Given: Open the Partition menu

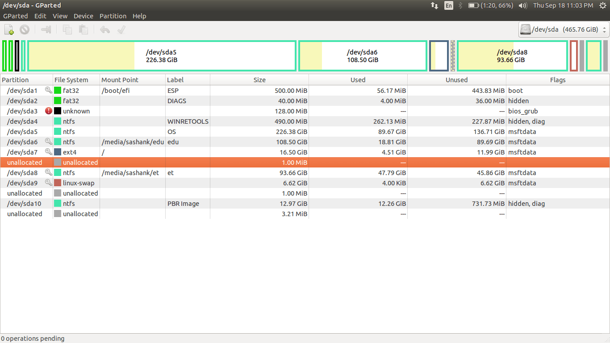Looking at the screenshot, I should 113,16.
